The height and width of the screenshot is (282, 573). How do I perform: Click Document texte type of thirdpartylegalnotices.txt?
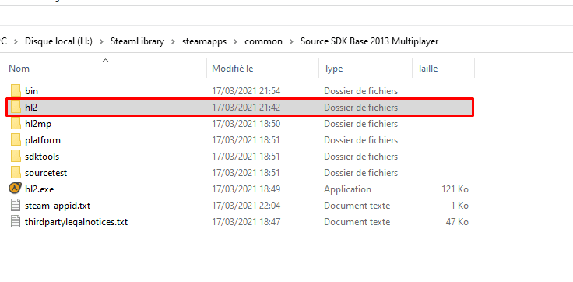(357, 222)
